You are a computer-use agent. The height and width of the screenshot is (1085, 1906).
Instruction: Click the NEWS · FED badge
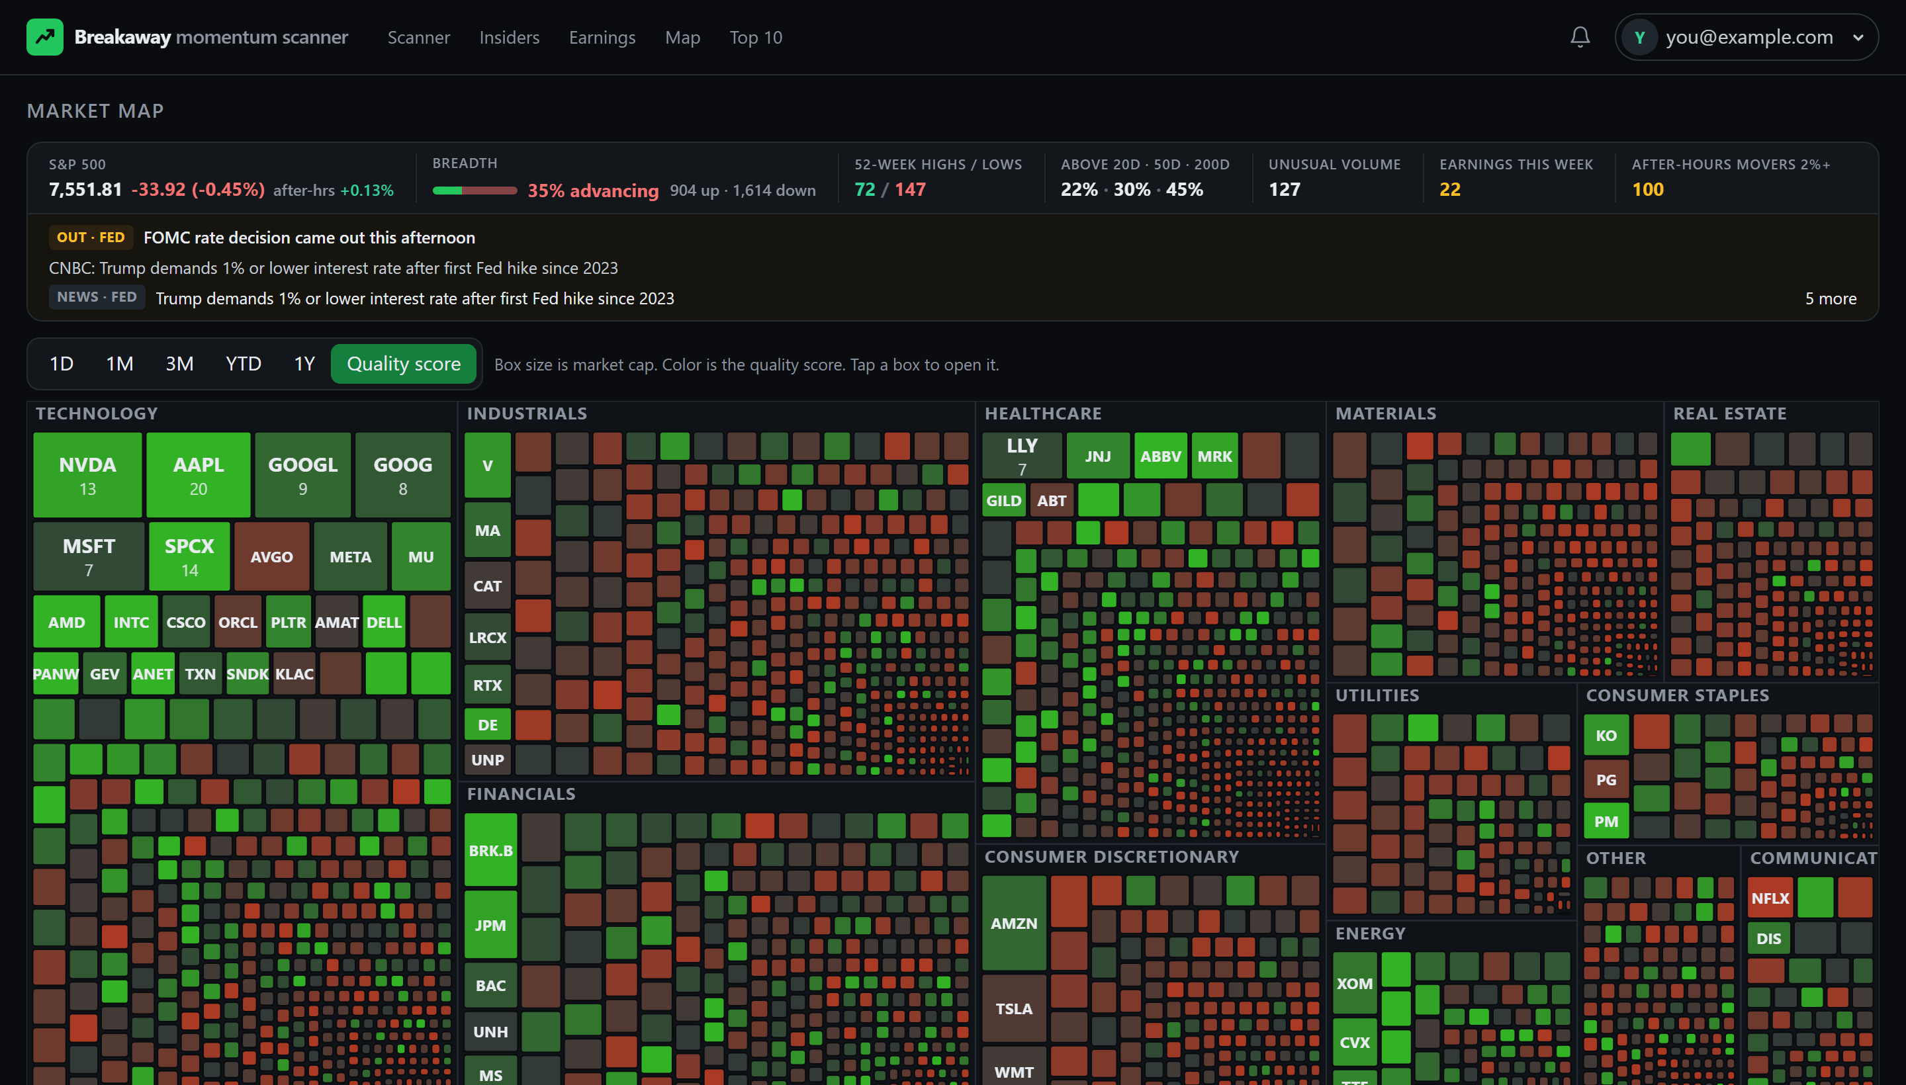pyautogui.click(x=97, y=296)
